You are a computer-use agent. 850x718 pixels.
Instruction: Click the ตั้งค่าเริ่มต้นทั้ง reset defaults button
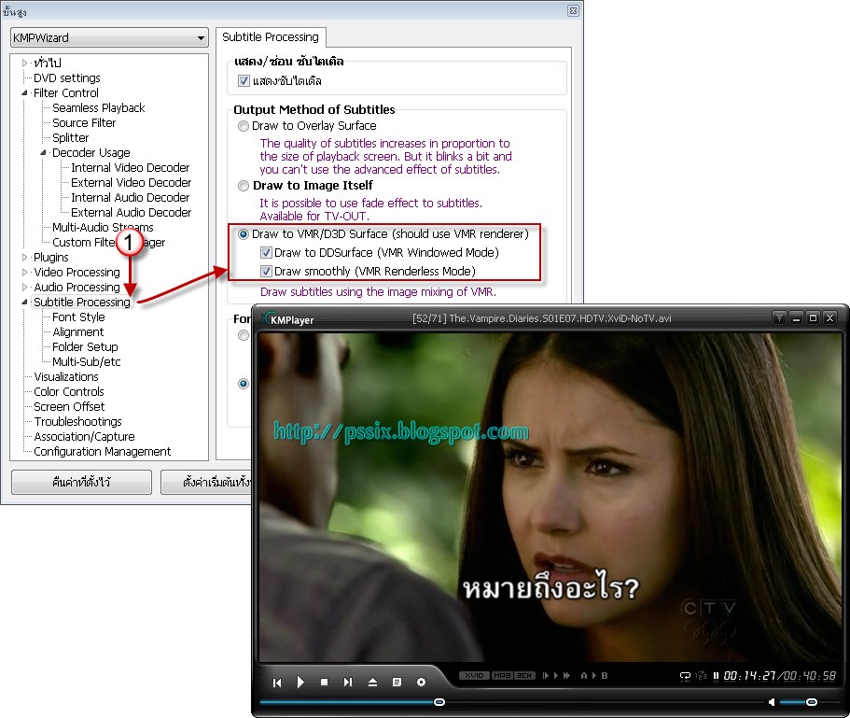coord(206,482)
